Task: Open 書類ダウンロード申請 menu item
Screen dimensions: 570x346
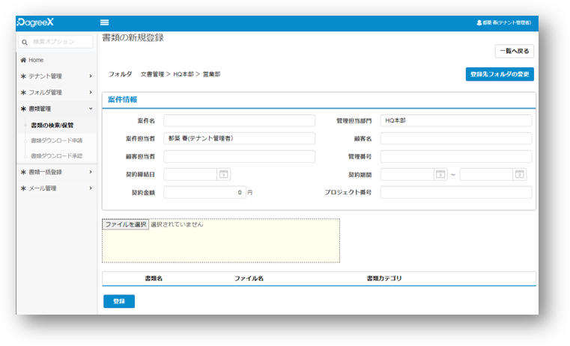Action: point(56,140)
